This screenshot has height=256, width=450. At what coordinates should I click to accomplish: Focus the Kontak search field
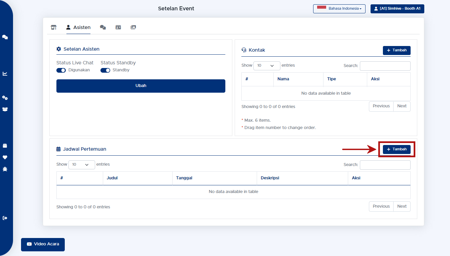pyautogui.click(x=385, y=66)
